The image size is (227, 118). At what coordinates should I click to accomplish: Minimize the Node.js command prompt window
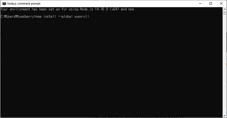coord(200,4)
